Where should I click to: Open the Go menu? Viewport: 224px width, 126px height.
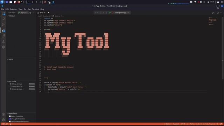25,9
